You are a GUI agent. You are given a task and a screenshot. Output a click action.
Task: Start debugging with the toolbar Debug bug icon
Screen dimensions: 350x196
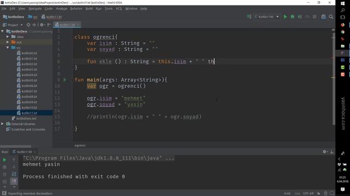292,17
